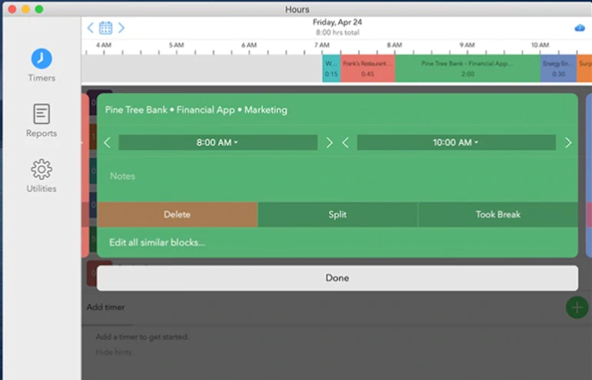Go to next day arrow
Viewport: 592px width, 380px height.
tap(121, 28)
